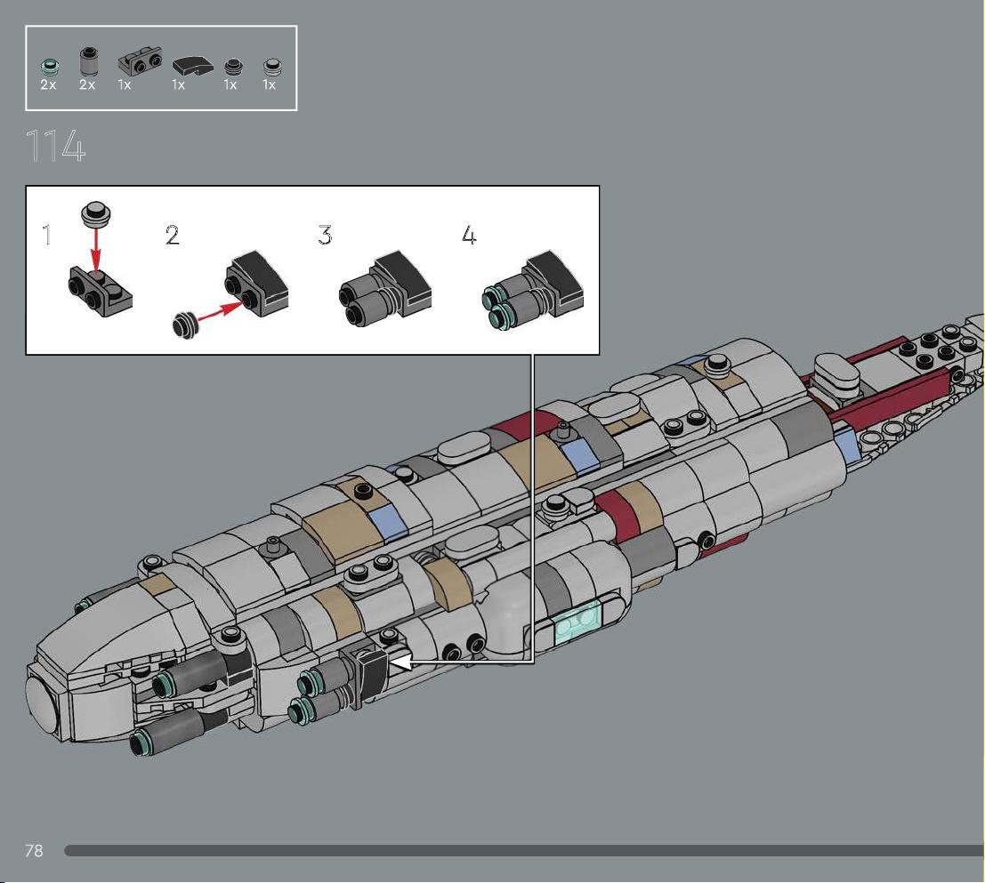Click sub-step 1 assembly image with bracket
The image size is (985, 883).
tap(101, 259)
